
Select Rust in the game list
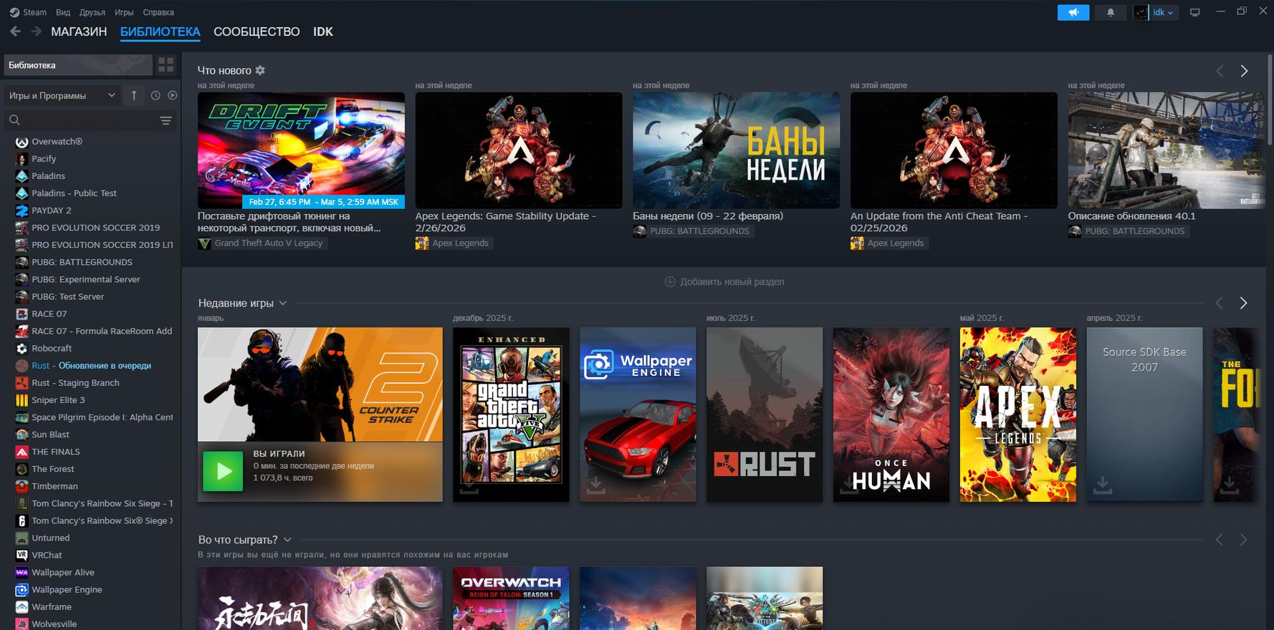tap(41, 366)
